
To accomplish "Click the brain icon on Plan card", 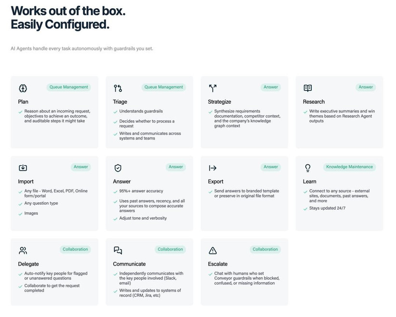I will coord(23,88).
